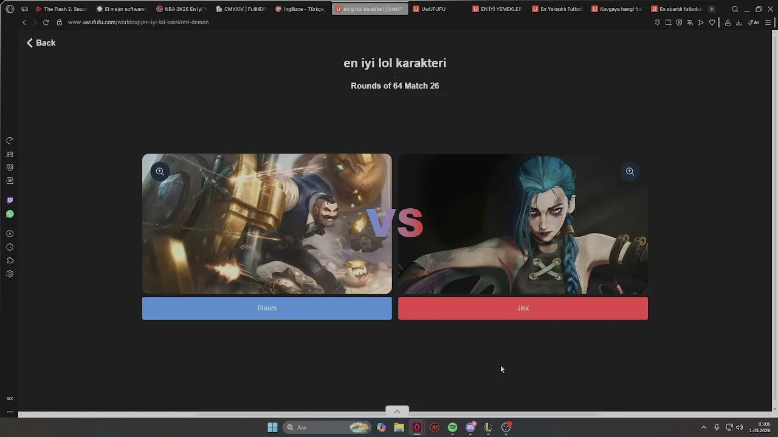Expand the bottom panel up chevron
Viewport: 778px width, 437px height.
point(397,412)
